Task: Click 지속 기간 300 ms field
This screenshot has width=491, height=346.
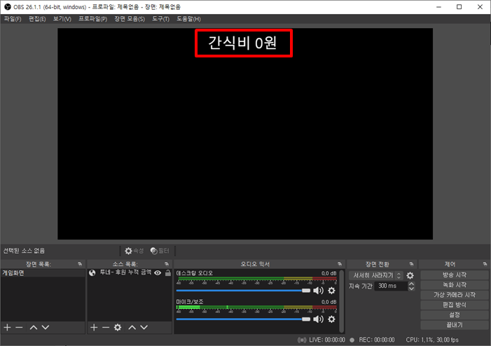Action: (391, 286)
